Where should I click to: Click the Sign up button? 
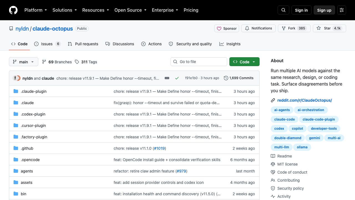coord(324,10)
